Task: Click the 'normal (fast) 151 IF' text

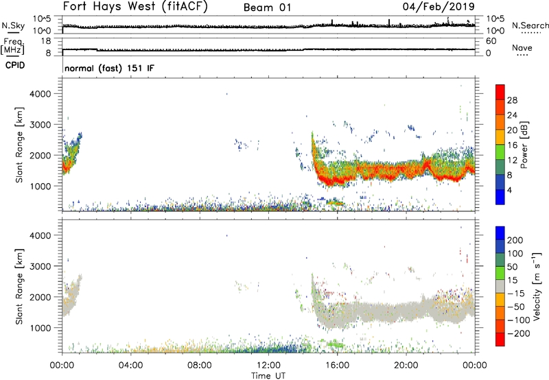Action: pos(109,68)
